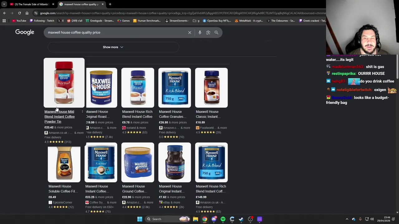Viewport: 399px width, 224px height.
Task: Open the StreamElements bookmark
Action: pos(177,21)
